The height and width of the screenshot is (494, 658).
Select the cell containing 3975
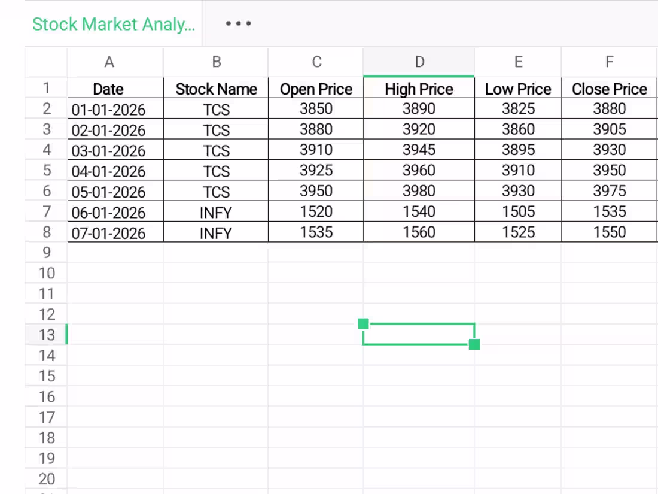[x=609, y=192]
